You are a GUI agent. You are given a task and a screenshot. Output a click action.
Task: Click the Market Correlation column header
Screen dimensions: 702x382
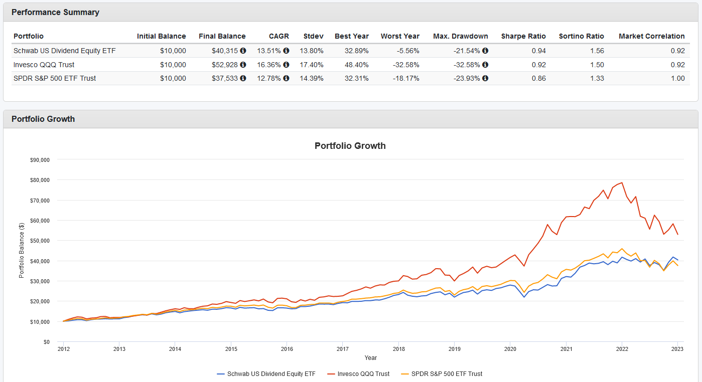click(652, 36)
